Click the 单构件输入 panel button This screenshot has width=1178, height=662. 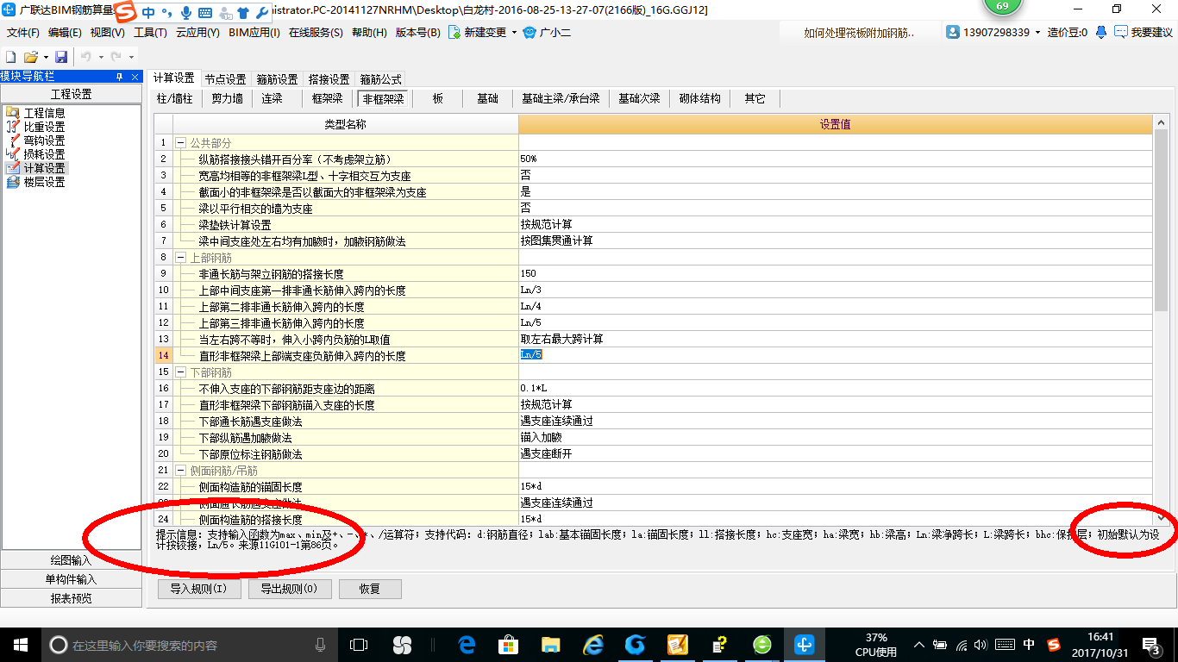(72, 579)
